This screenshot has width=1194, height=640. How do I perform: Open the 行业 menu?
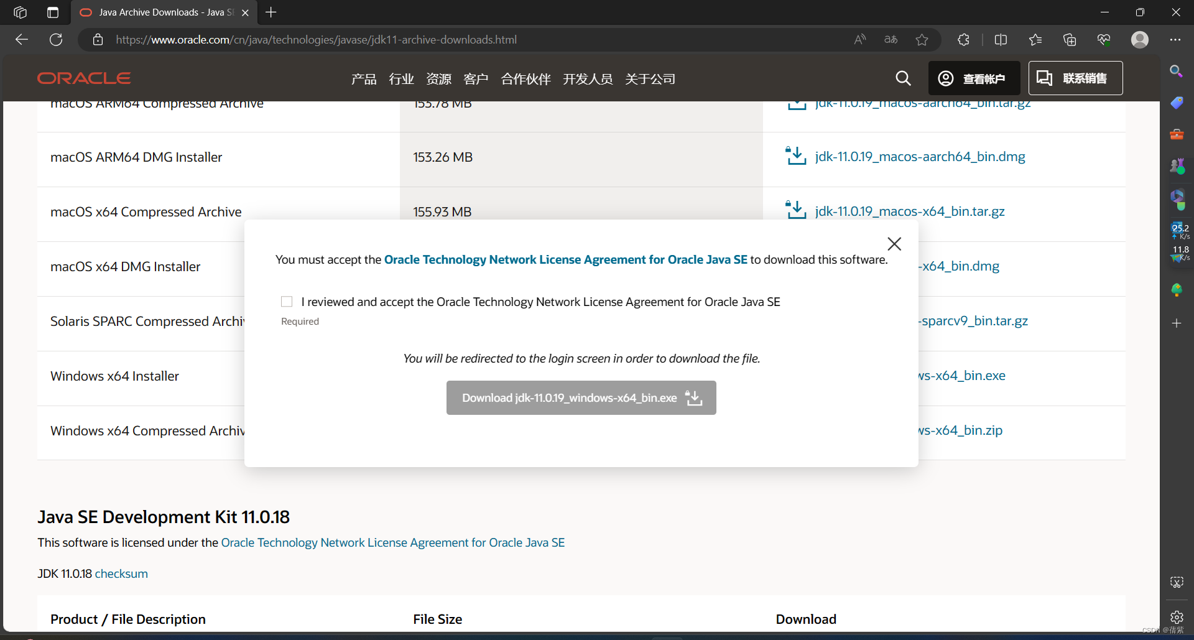point(401,79)
